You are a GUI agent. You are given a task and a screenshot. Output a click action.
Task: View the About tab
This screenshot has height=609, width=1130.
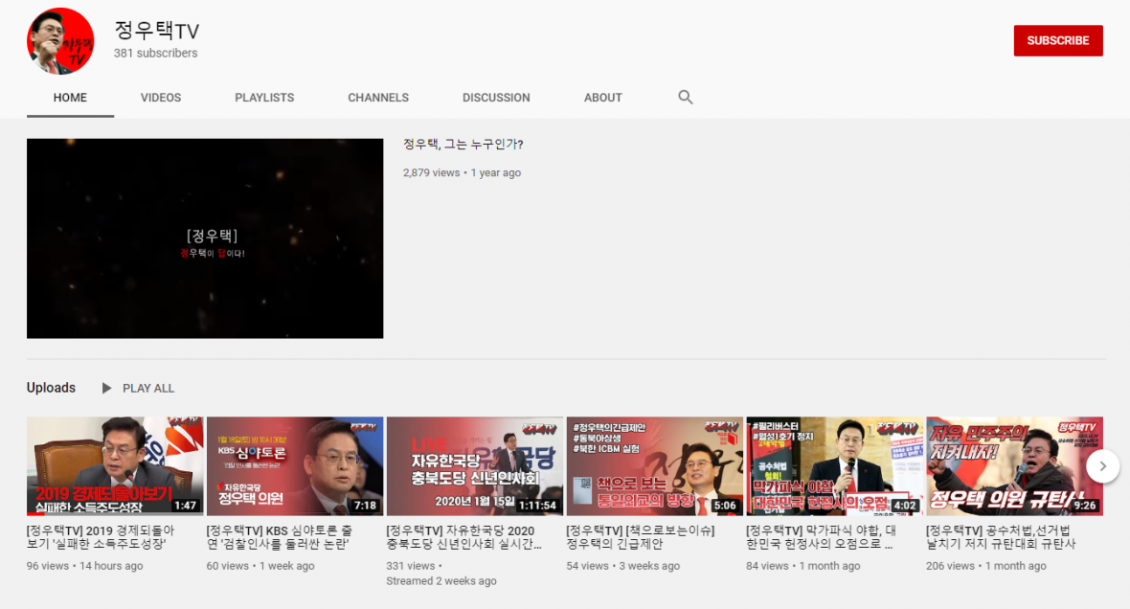[x=603, y=98]
